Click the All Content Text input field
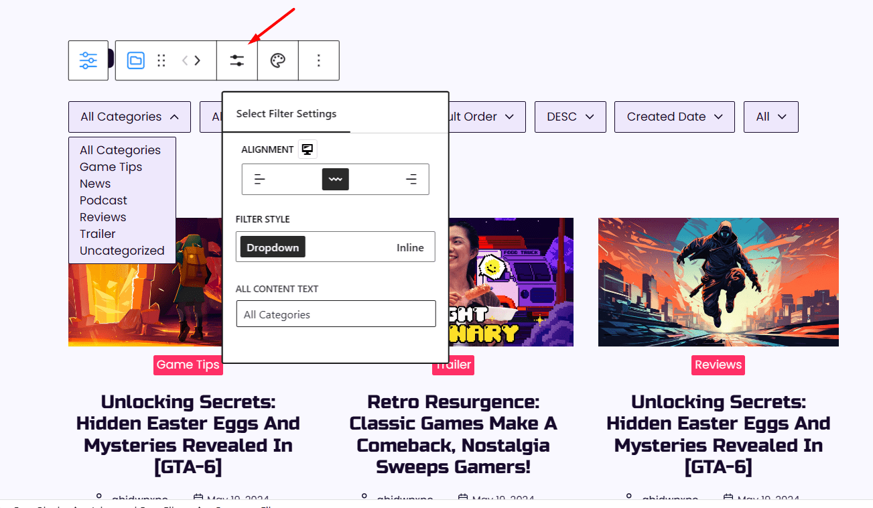Image resolution: width=873 pixels, height=508 pixels. (x=335, y=314)
